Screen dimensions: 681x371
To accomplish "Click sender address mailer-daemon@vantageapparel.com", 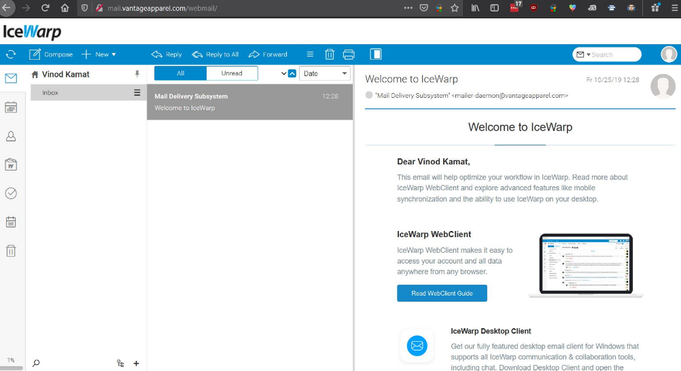I will pyautogui.click(x=510, y=96).
